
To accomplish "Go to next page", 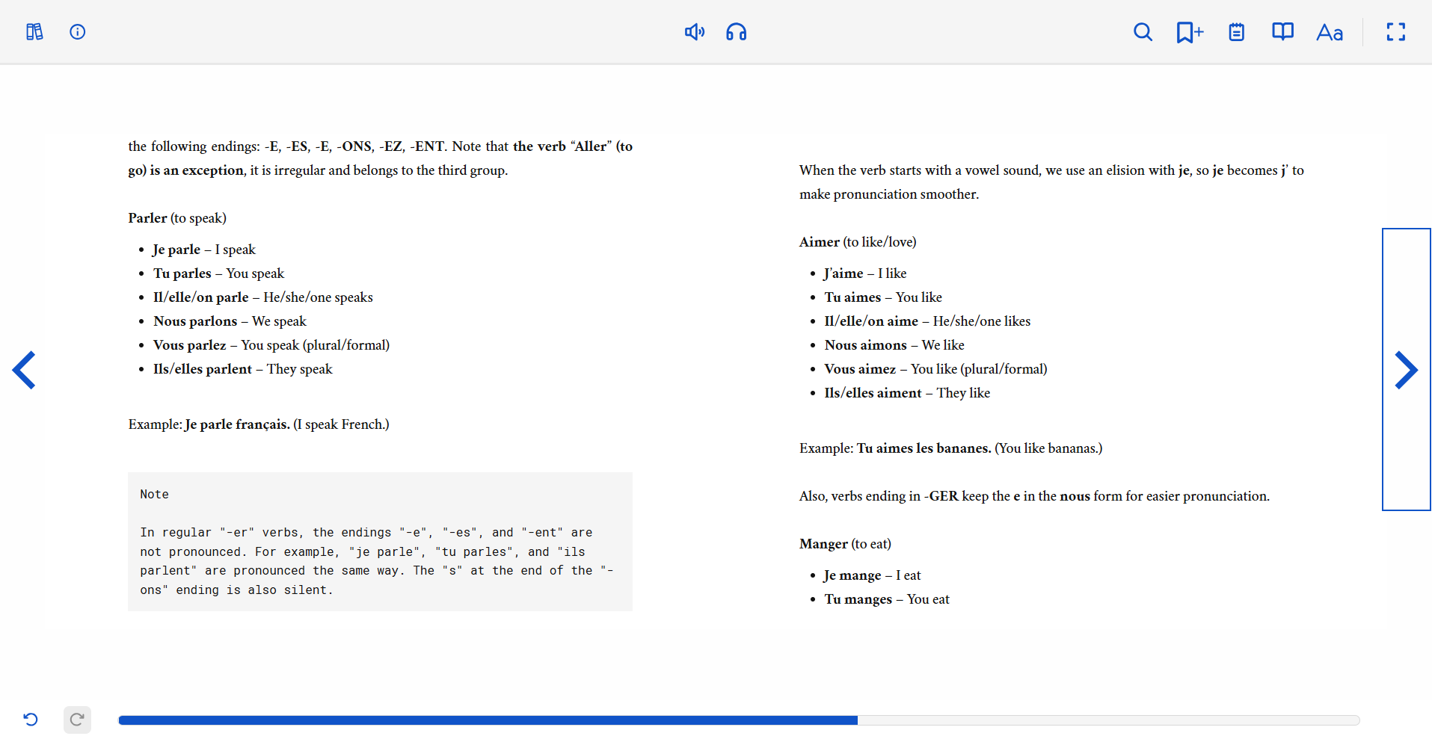I will pyautogui.click(x=1406, y=370).
